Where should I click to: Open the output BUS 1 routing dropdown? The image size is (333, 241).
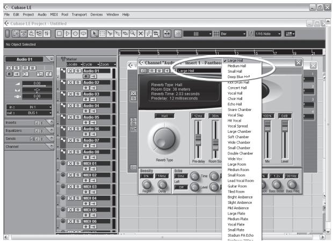coord(29,113)
